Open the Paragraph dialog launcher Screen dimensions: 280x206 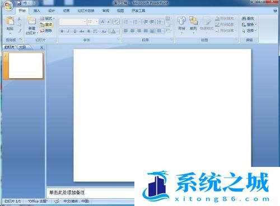pos(172,40)
